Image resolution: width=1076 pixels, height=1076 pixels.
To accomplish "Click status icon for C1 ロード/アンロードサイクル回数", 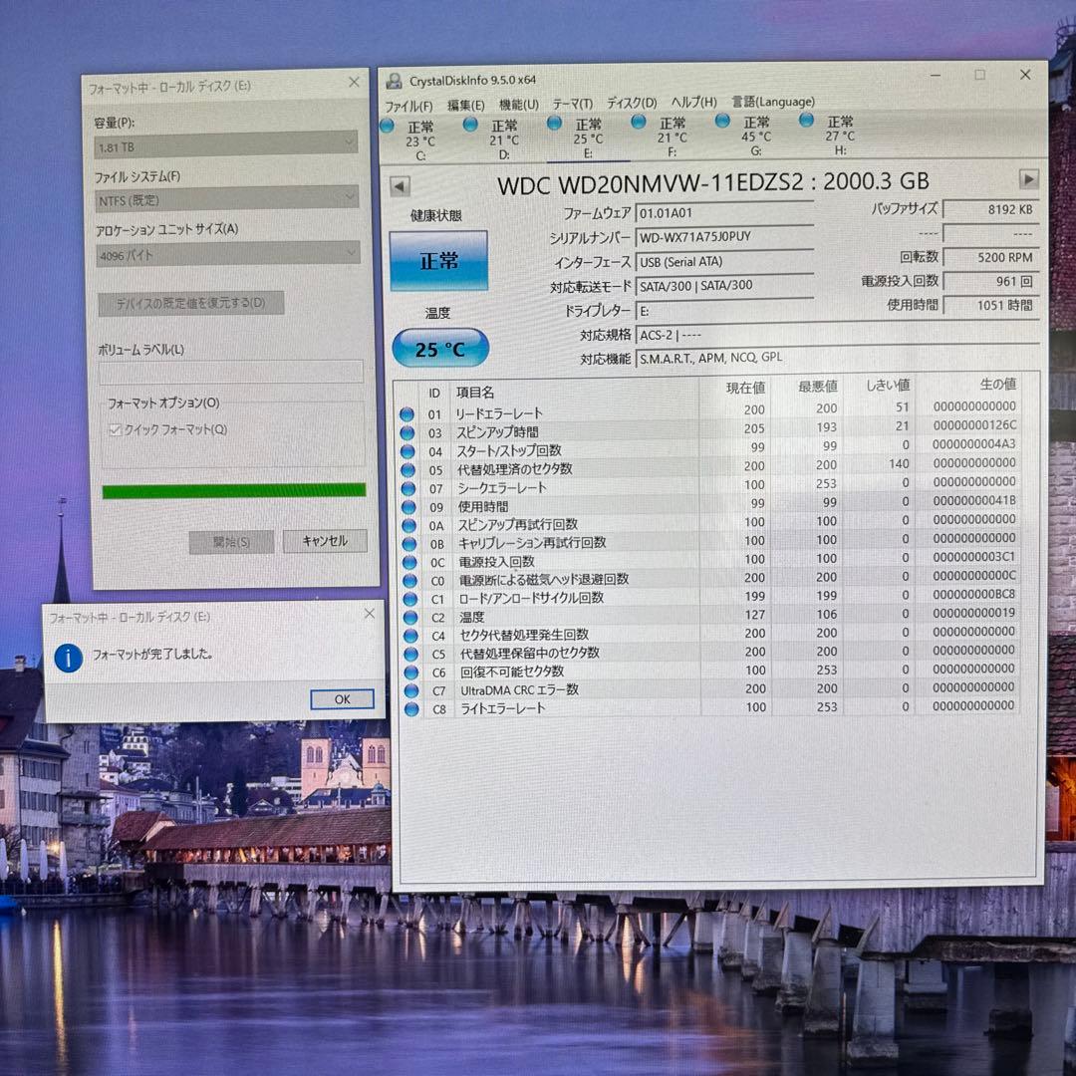I will pyautogui.click(x=410, y=599).
